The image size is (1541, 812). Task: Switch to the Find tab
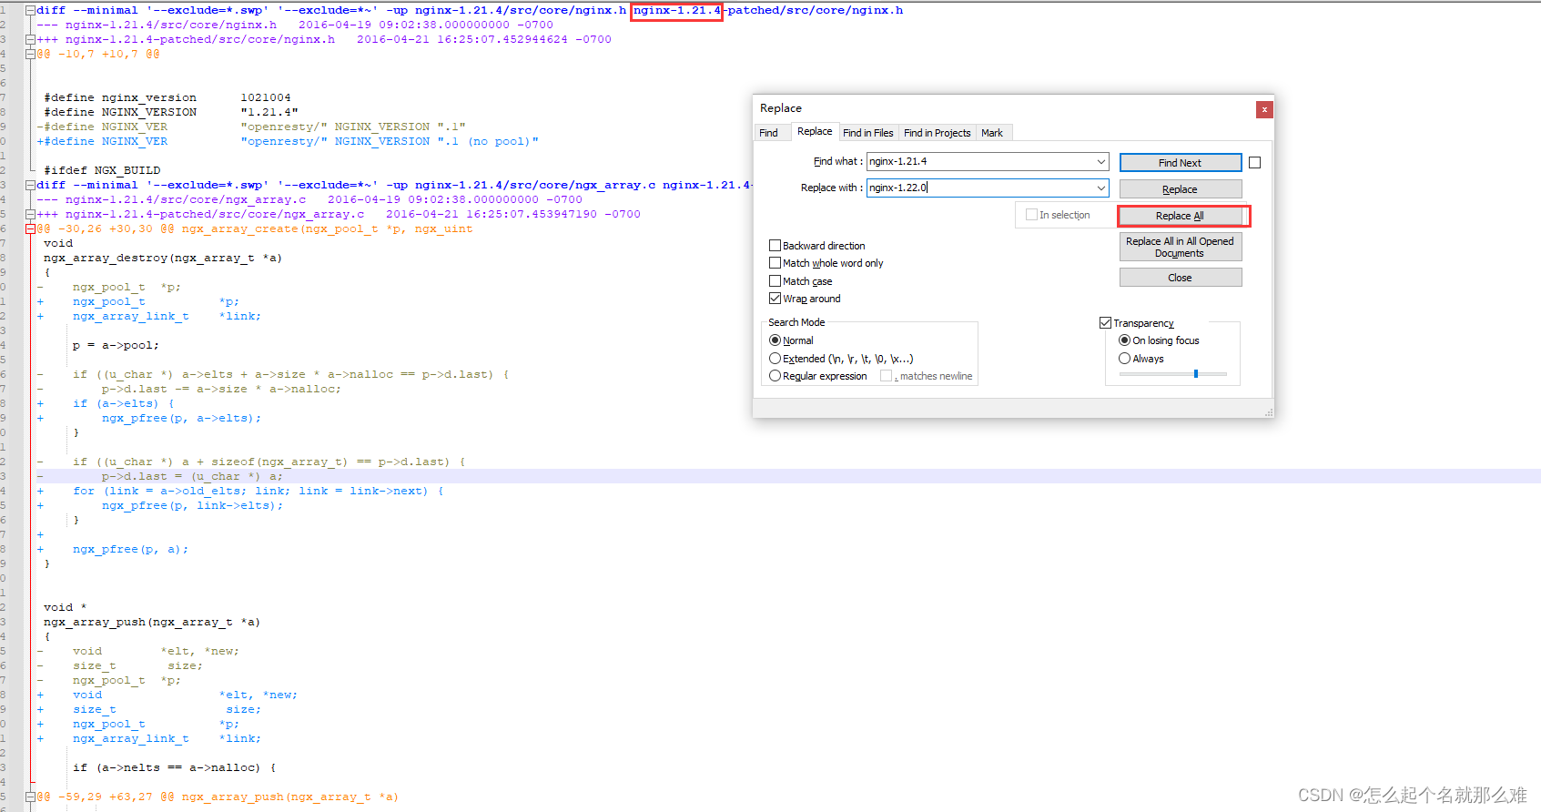[768, 133]
